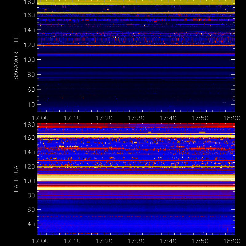Choose 18:00 under the Palehua plot

coord(232,241)
